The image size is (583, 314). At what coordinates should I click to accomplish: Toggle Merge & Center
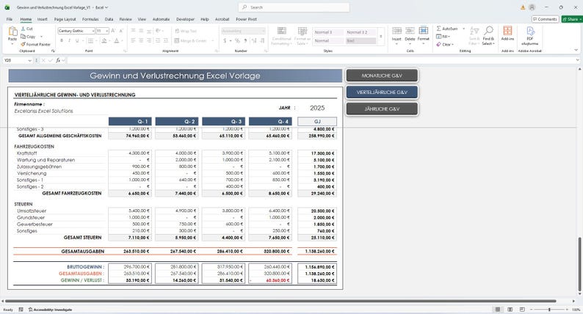coord(190,40)
